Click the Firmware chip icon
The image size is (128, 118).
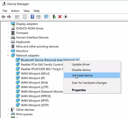pyautogui.click(x=13, y=33)
